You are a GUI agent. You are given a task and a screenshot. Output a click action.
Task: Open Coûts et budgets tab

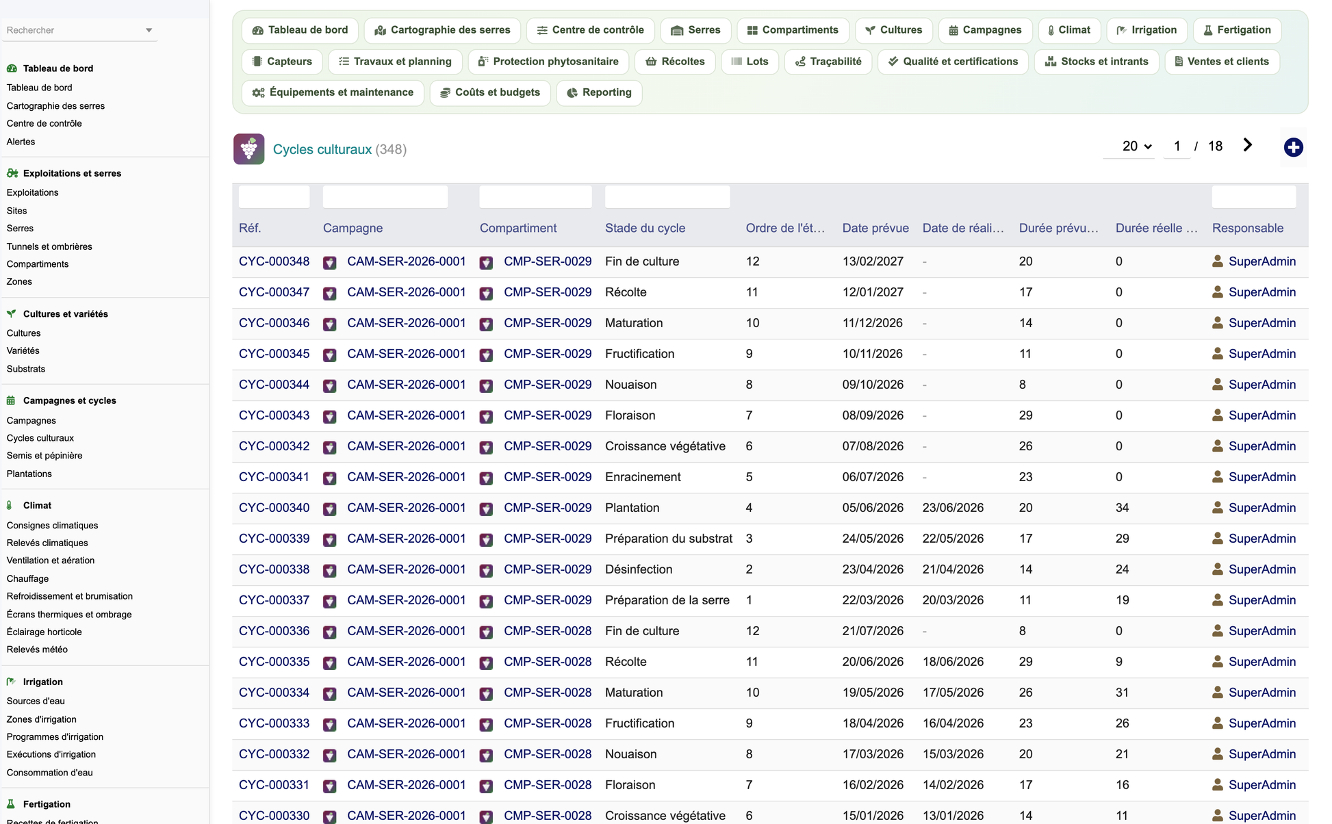[x=490, y=92]
